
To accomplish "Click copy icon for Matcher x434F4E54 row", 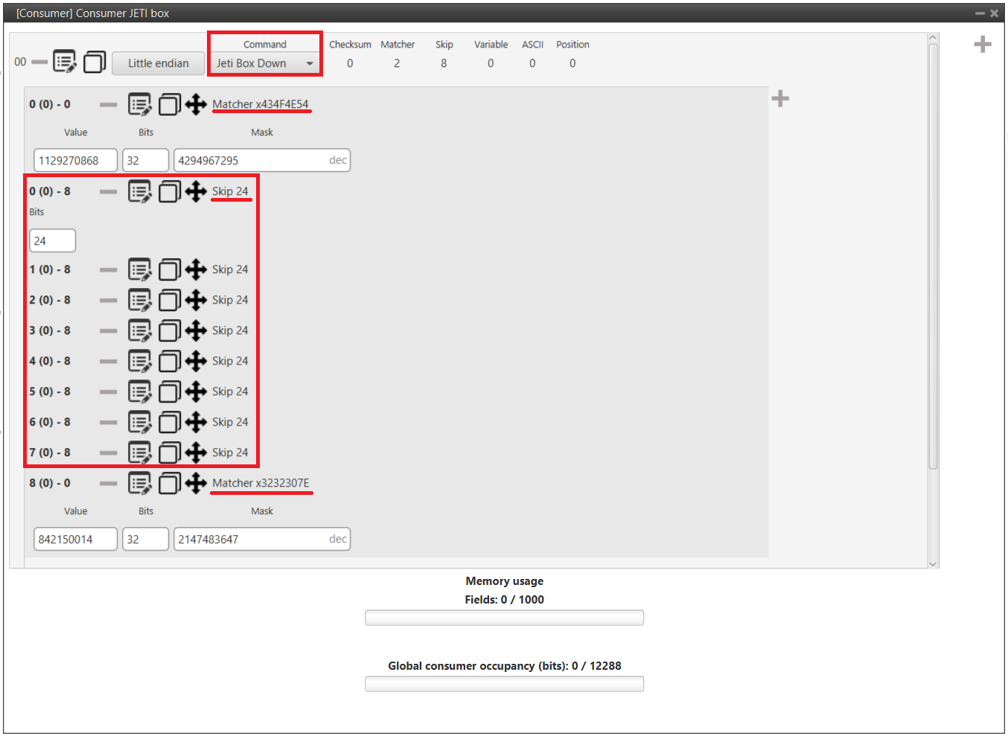I will pos(169,105).
